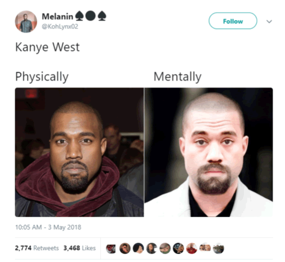Click the red square liker avatar
285x262 pixels.
click(111, 249)
